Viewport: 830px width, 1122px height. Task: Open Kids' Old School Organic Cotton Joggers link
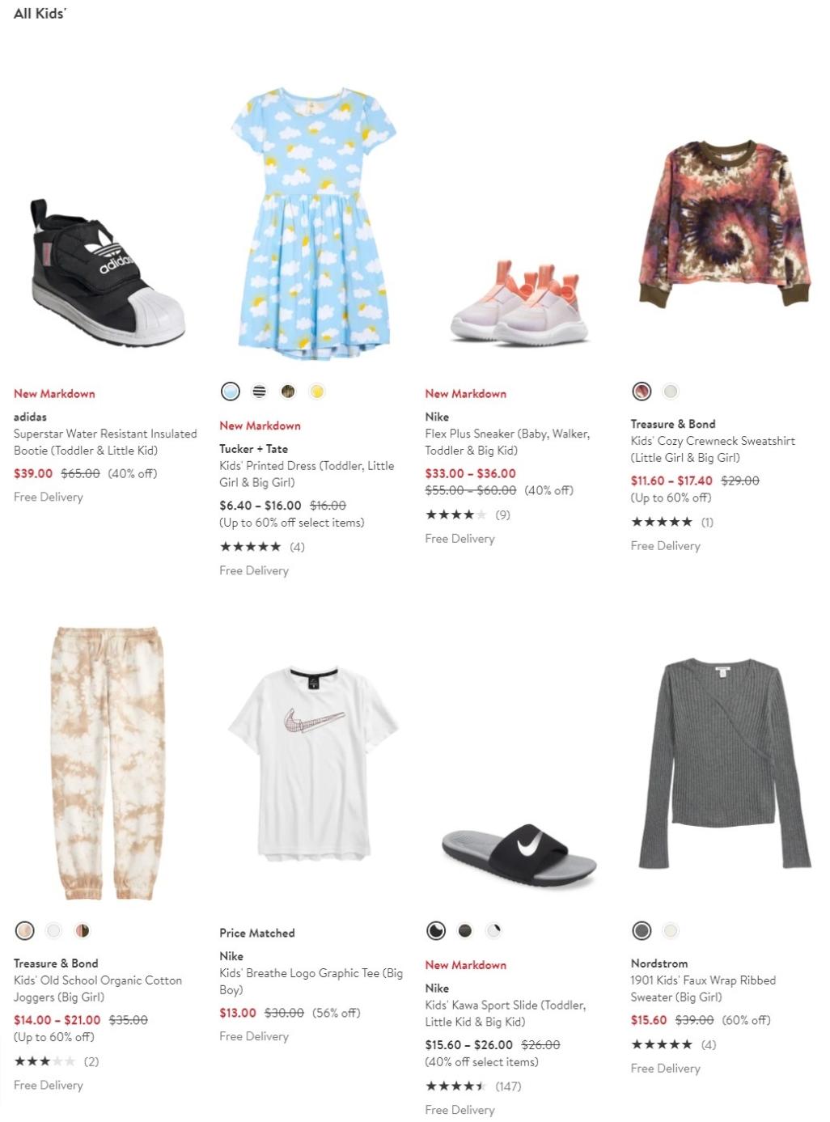[x=98, y=989]
